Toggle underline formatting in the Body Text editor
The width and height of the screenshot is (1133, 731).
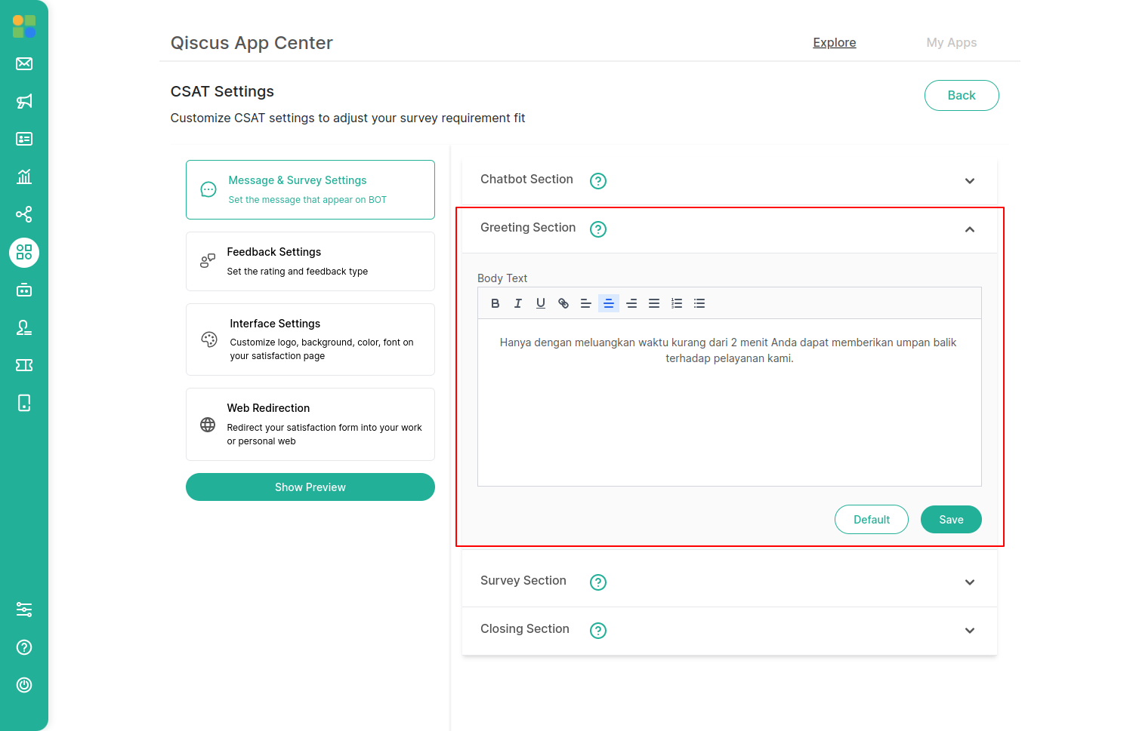point(541,303)
